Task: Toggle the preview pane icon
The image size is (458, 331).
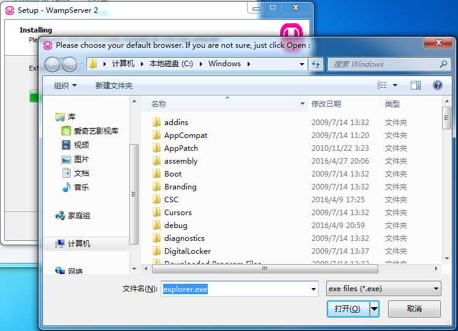Action: [x=415, y=85]
